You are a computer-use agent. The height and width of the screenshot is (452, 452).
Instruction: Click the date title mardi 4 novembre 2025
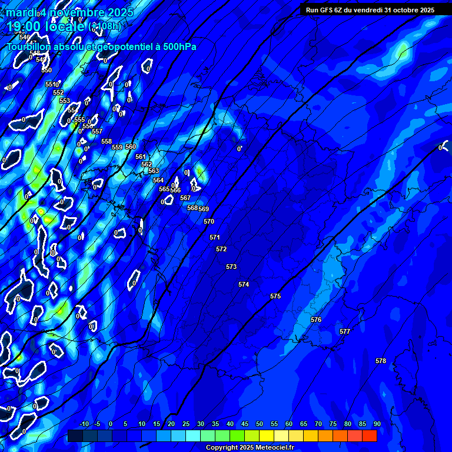pyautogui.click(x=69, y=12)
